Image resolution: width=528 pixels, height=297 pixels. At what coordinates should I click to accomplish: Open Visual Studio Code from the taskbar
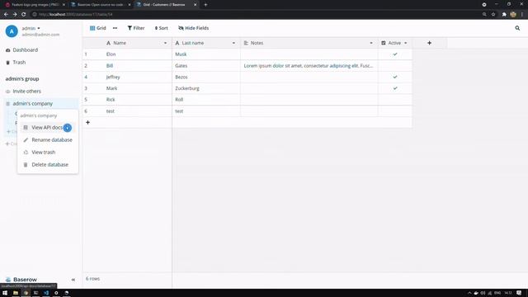tap(46, 293)
